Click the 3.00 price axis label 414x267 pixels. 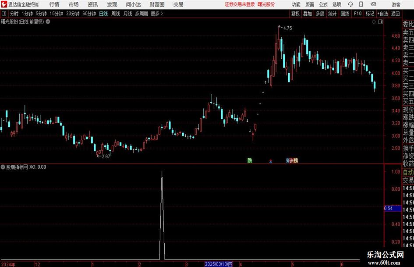(x=396, y=135)
